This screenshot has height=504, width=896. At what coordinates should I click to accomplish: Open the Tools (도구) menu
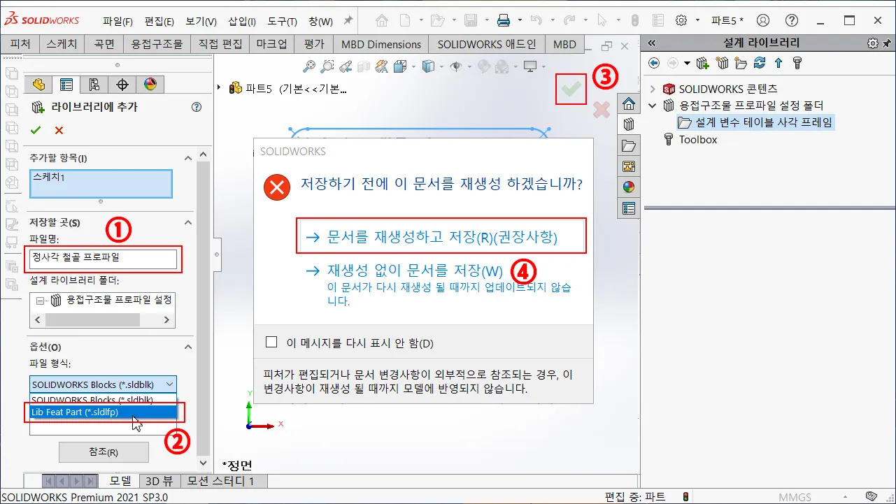[283, 21]
